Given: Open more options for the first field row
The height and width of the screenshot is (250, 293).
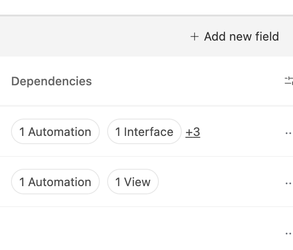Looking at the screenshot, I should click(x=288, y=133).
